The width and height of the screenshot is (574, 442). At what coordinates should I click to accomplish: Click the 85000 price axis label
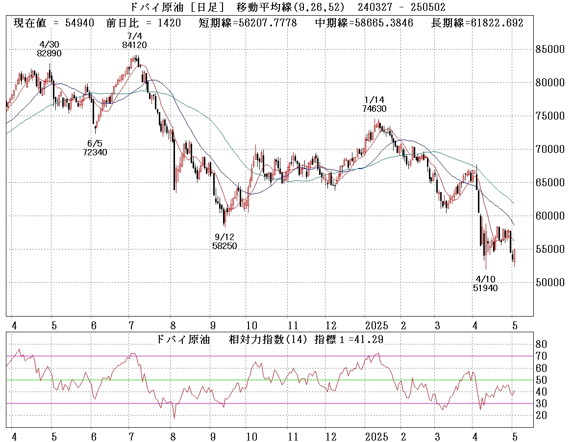551,49
